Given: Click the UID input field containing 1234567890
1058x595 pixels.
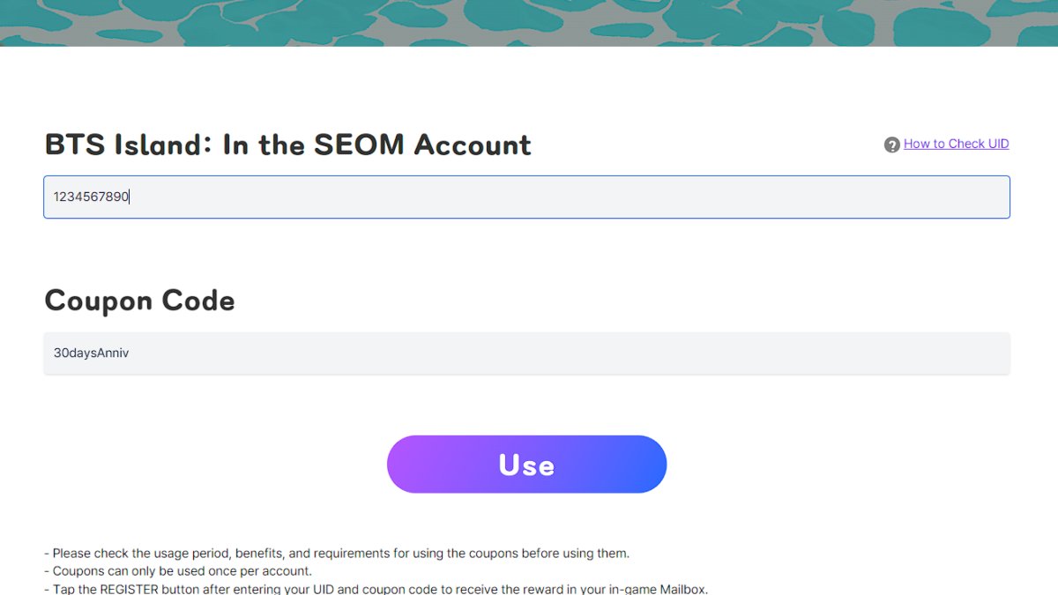Looking at the screenshot, I should [526, 197].
